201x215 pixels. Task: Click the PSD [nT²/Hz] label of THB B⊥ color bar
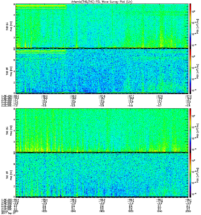198,26
